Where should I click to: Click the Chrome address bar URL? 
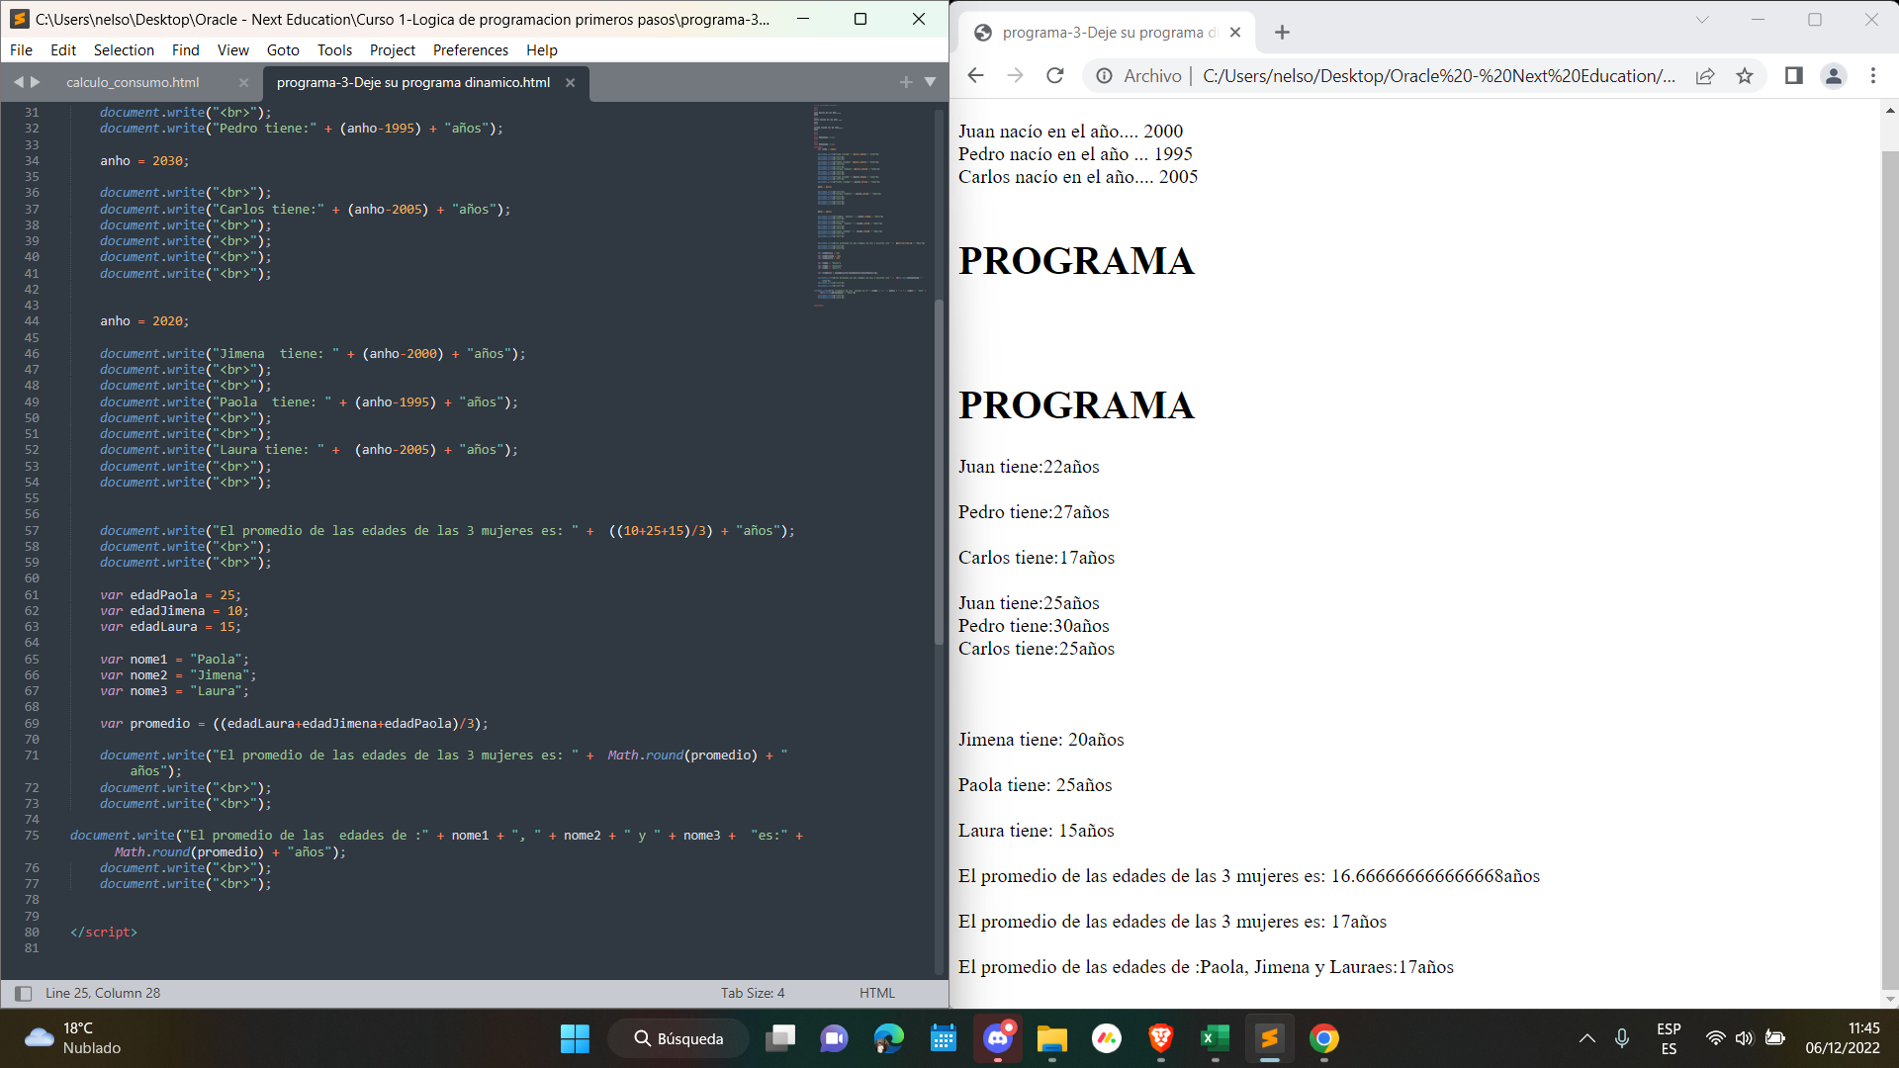pos(1438,75)
